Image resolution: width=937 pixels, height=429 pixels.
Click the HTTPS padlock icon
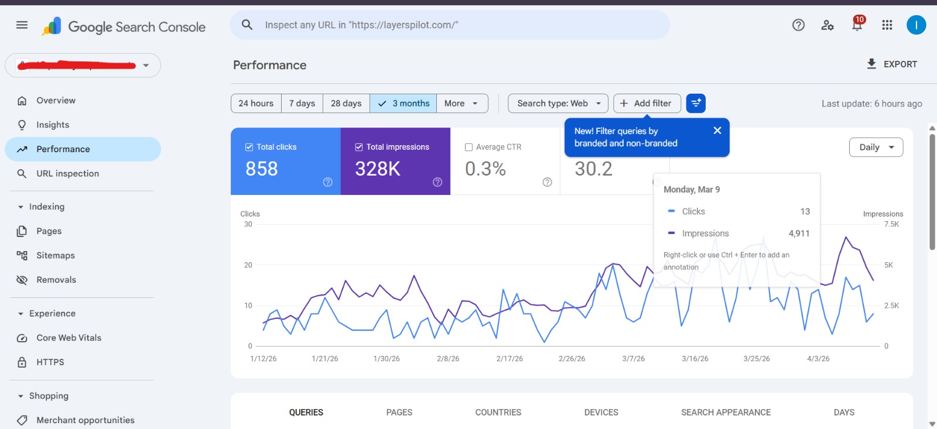pos(22,362)
